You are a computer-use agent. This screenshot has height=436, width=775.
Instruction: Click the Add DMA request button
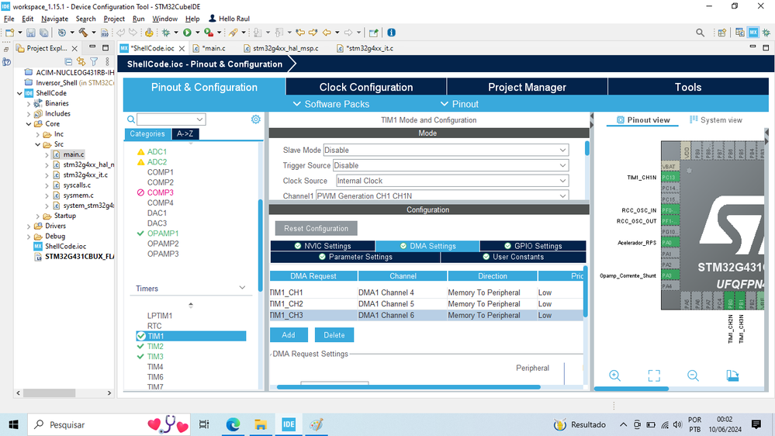coord(289,334)
